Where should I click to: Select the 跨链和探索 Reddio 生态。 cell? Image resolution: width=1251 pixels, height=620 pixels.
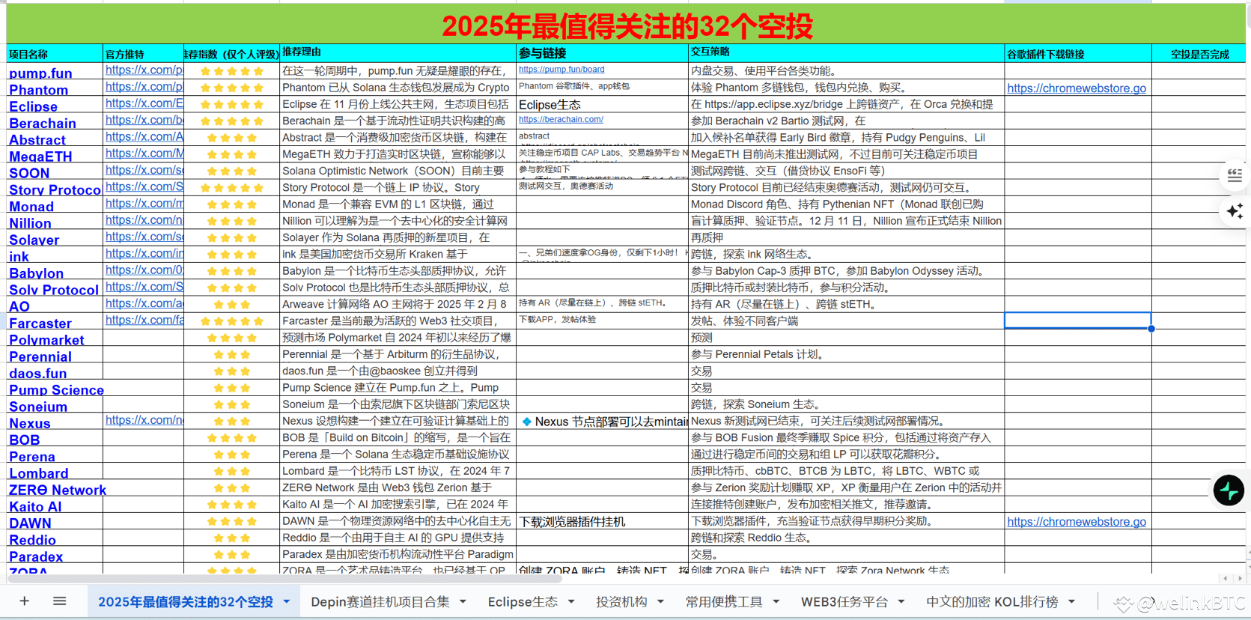(846, 538)
